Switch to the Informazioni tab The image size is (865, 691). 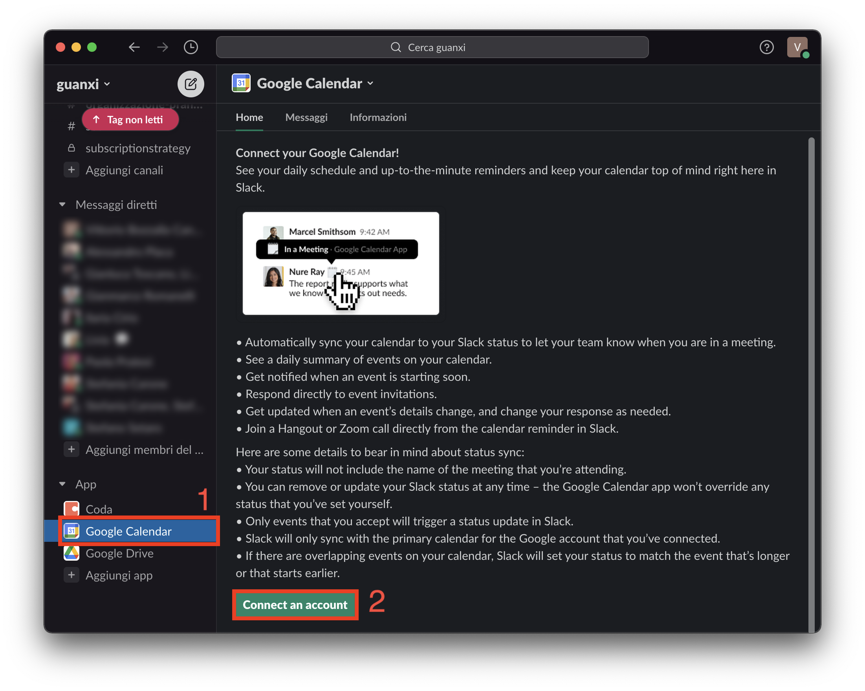tap(378, 117)
